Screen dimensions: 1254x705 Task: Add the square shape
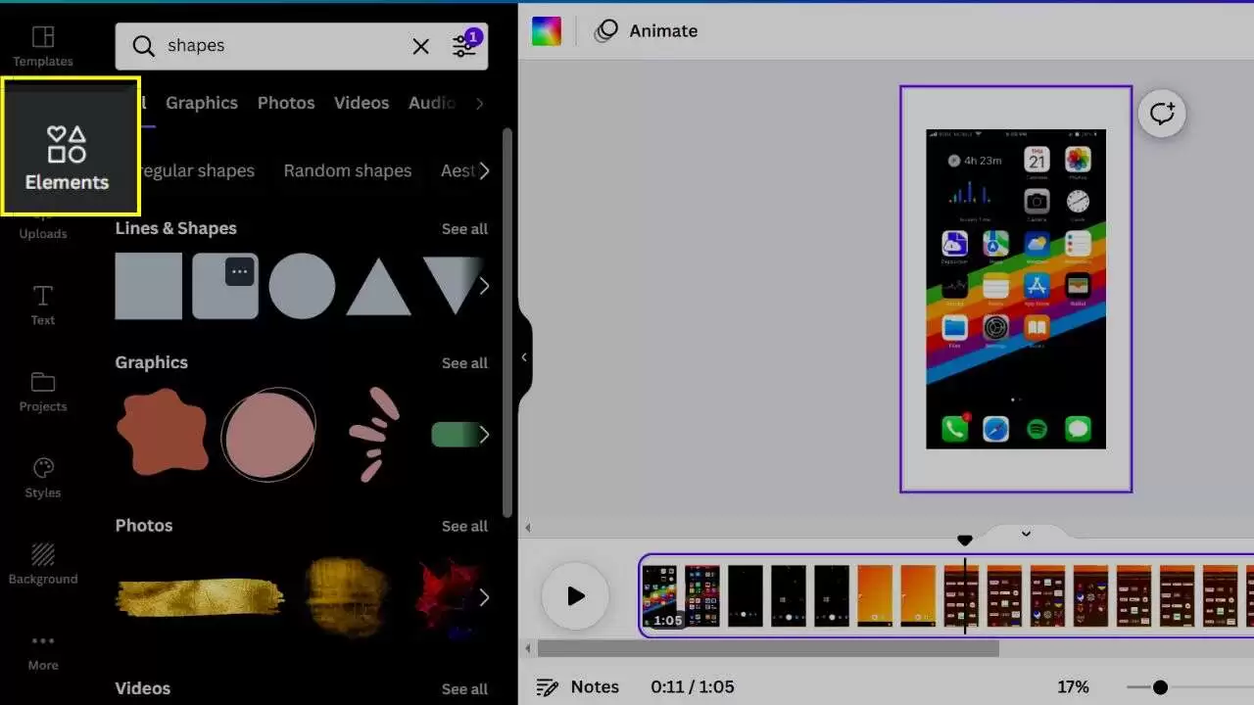[x=149, y=286]
